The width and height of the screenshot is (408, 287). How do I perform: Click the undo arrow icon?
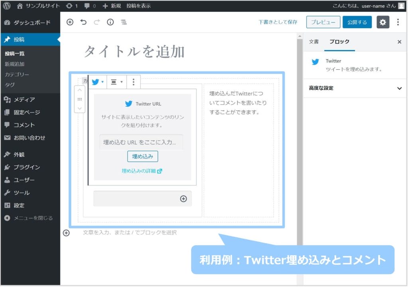click(x=83, y=22)
